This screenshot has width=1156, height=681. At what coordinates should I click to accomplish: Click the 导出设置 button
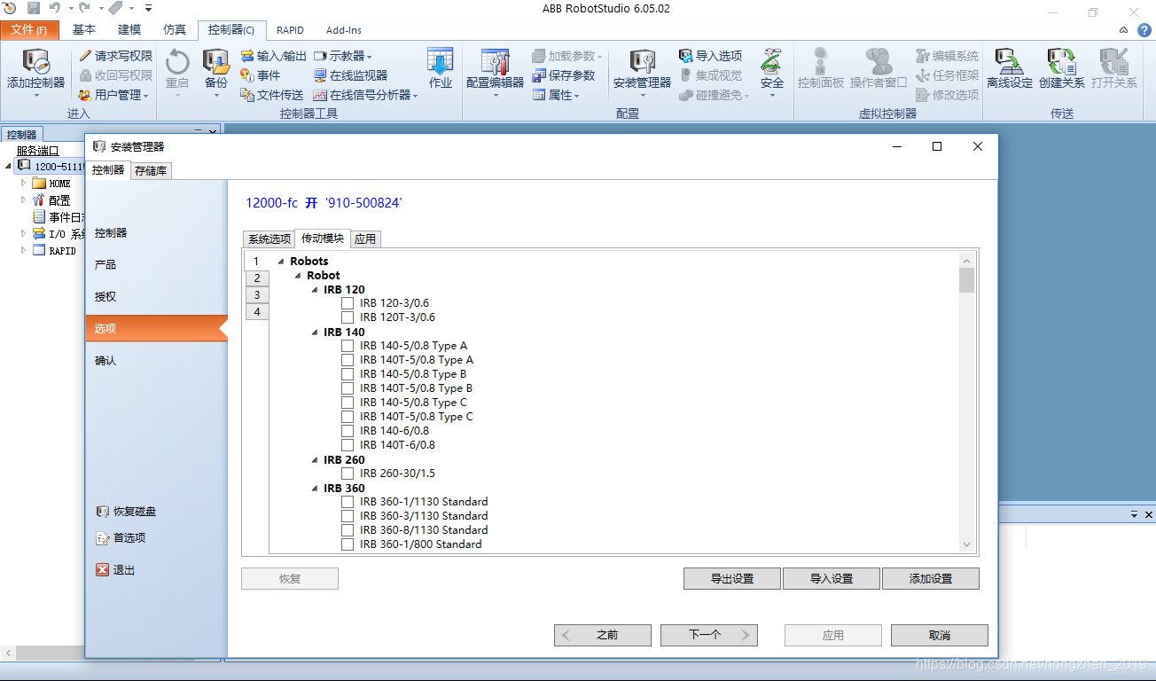(732, 579)
